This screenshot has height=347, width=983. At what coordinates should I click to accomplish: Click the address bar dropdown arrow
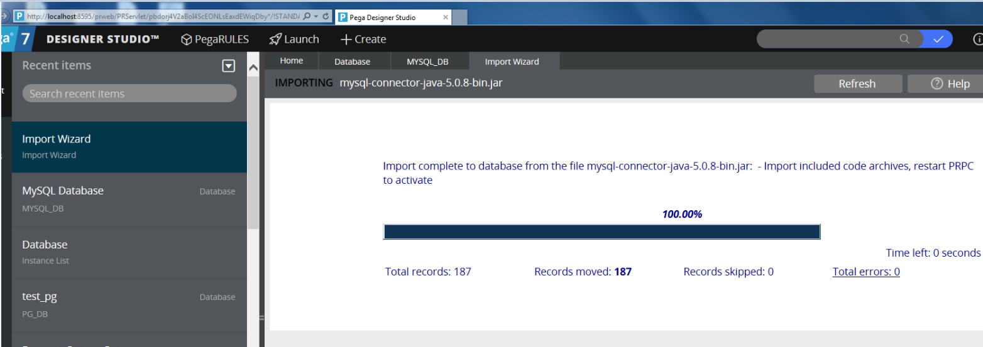(316, 16)
